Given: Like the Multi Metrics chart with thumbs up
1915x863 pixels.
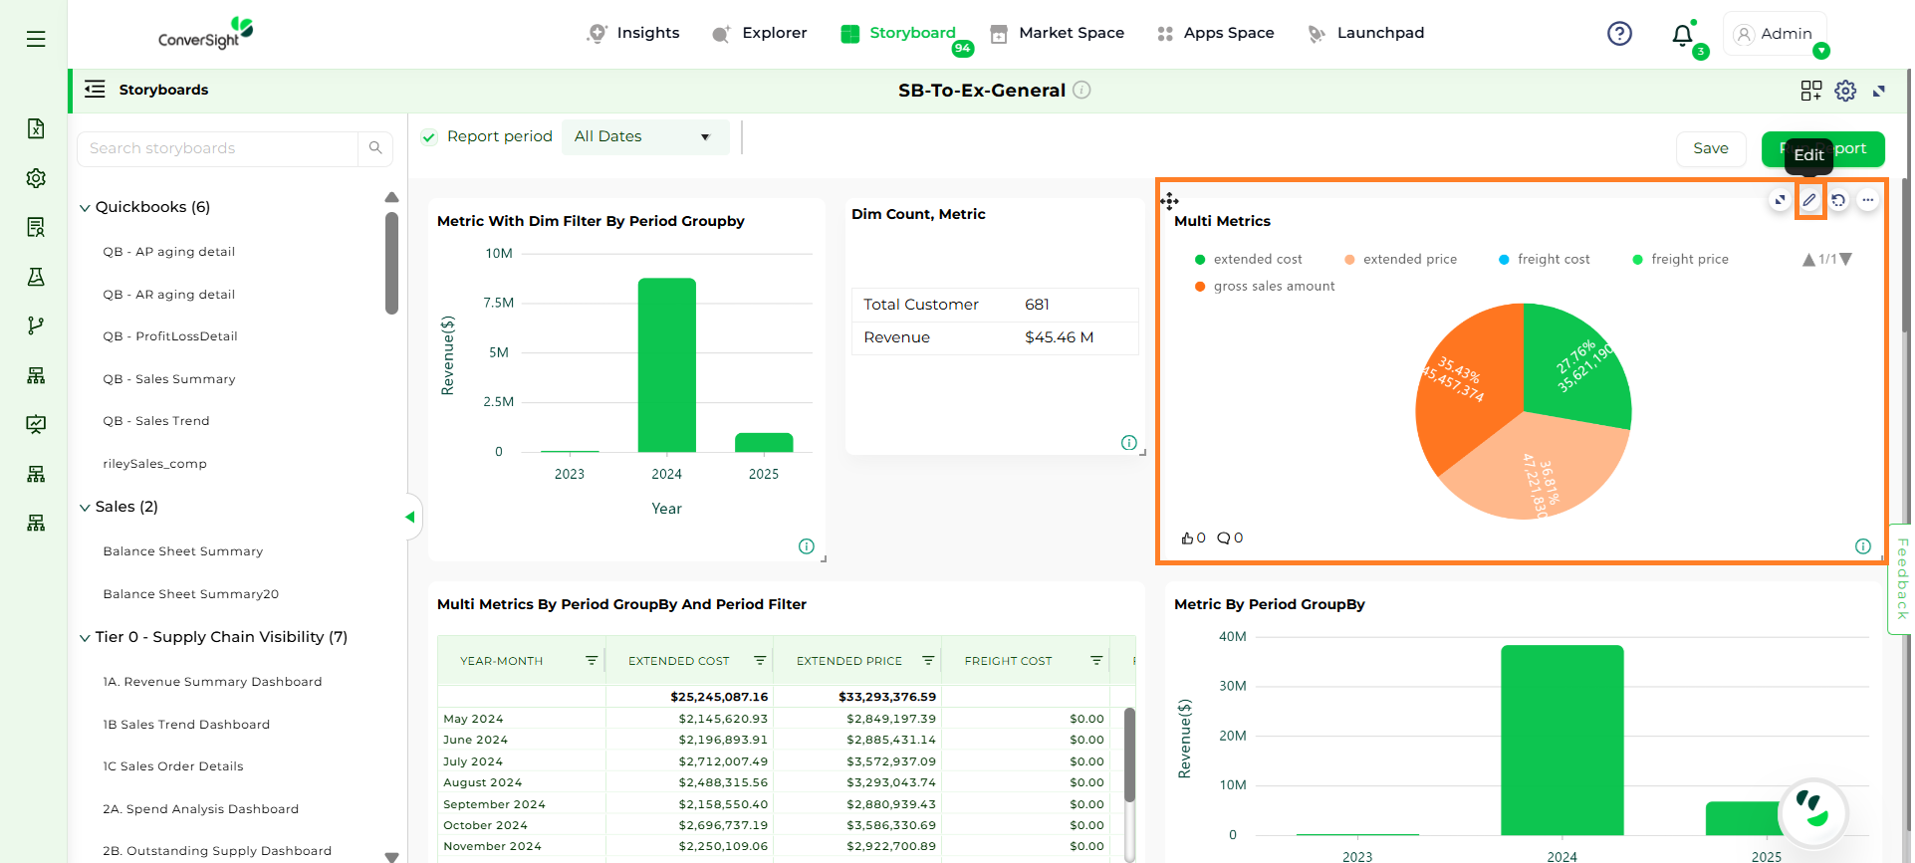Looking at the screenshot, I should [1187, 539].
